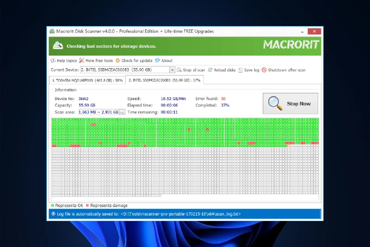Open scan area settings ellipsis button
This screenshot has width=370, height=247.
point(122,112)
